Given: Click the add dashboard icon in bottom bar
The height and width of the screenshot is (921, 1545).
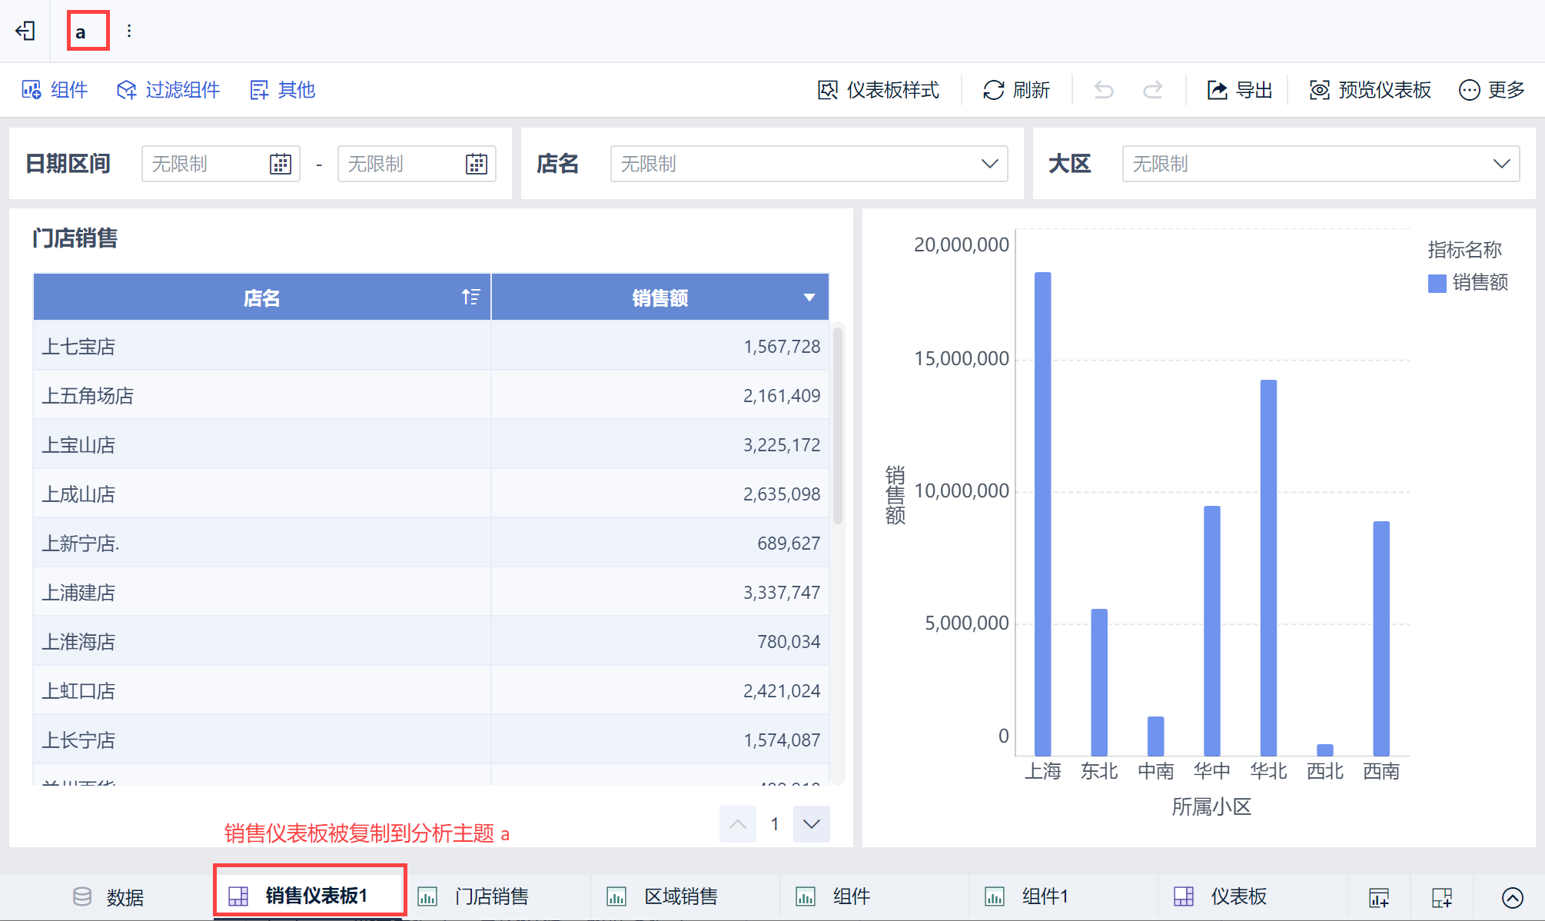Looking at the screenshot, I should (x=1441, y=896).
